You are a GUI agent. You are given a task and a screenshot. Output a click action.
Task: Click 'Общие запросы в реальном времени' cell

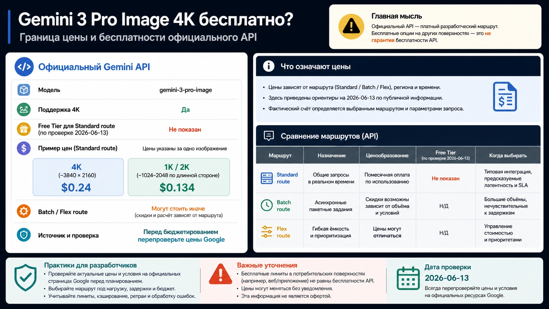pos(331,178)
